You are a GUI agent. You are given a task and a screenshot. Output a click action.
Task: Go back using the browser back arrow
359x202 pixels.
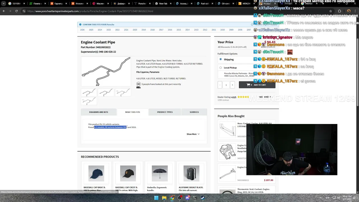point(4,11)
